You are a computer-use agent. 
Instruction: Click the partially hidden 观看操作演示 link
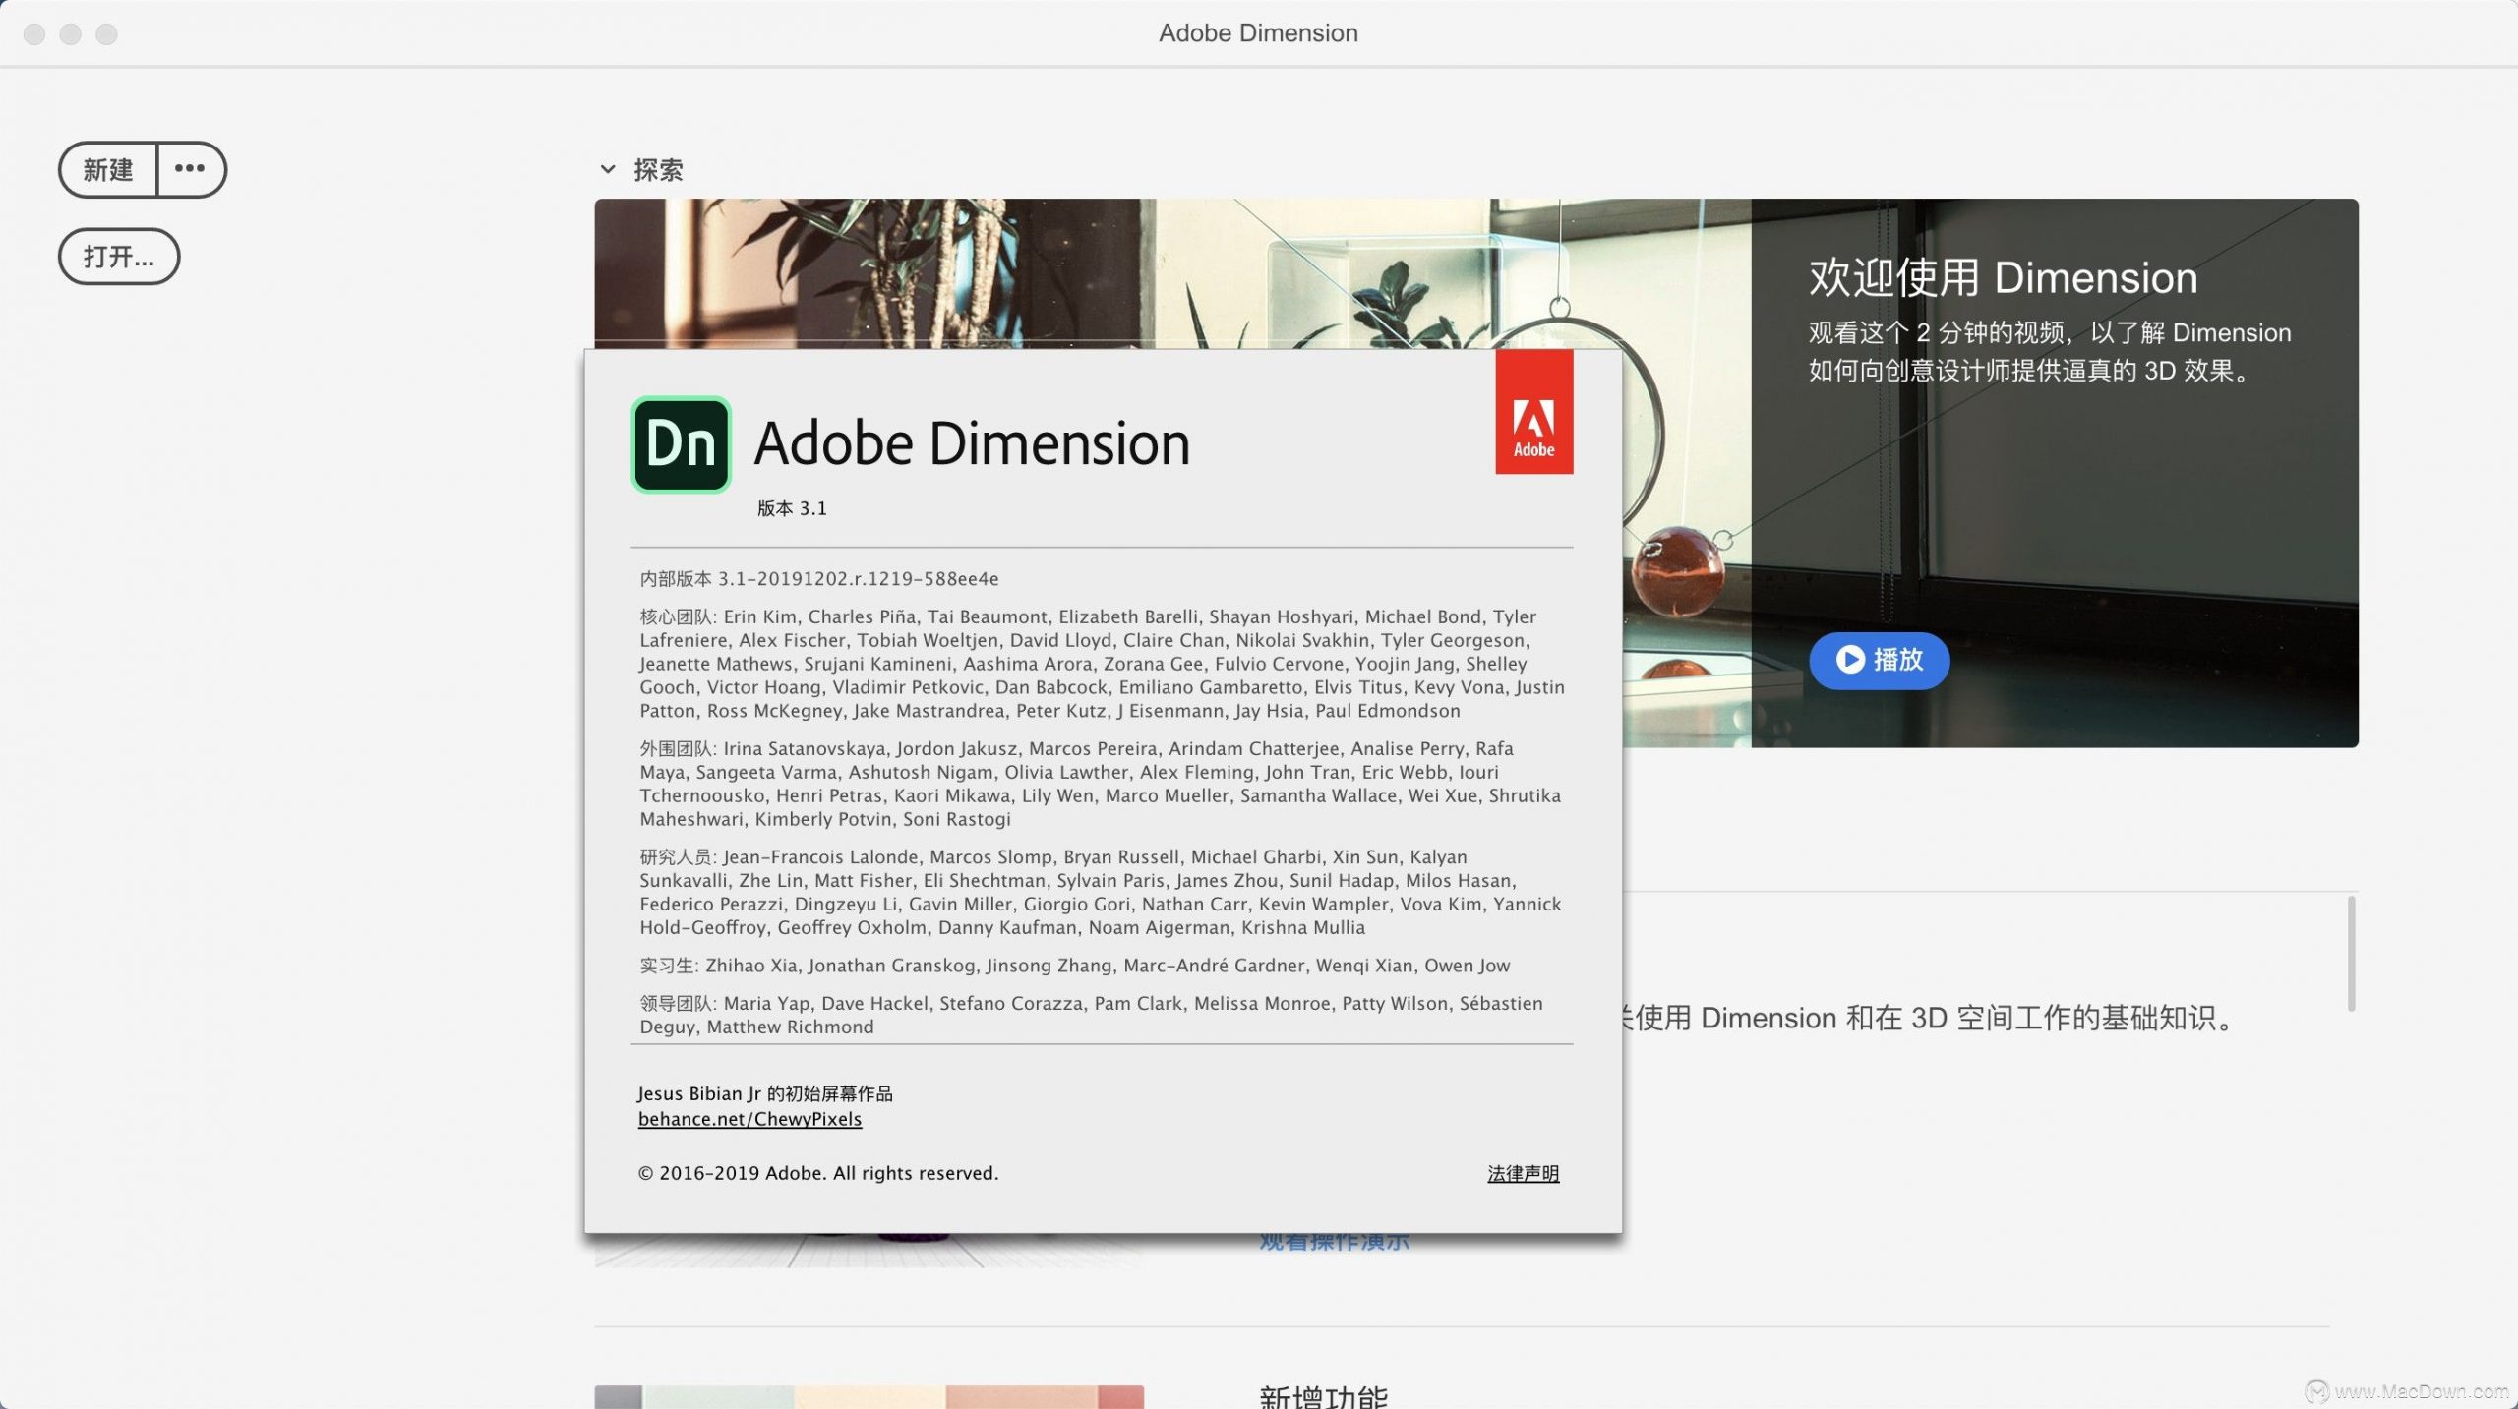pos(1334,1242)
